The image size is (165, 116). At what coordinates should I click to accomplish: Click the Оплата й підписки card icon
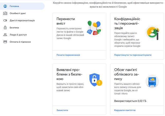[x=5, y=42]
